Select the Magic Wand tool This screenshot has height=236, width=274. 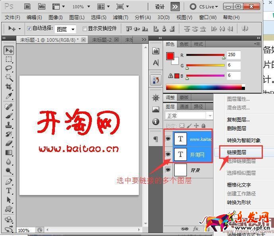[x=9, y=78]
